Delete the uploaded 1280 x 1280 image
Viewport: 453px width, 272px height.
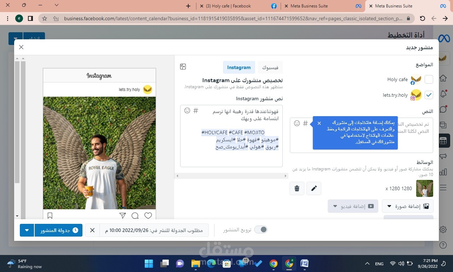point(297,188)
